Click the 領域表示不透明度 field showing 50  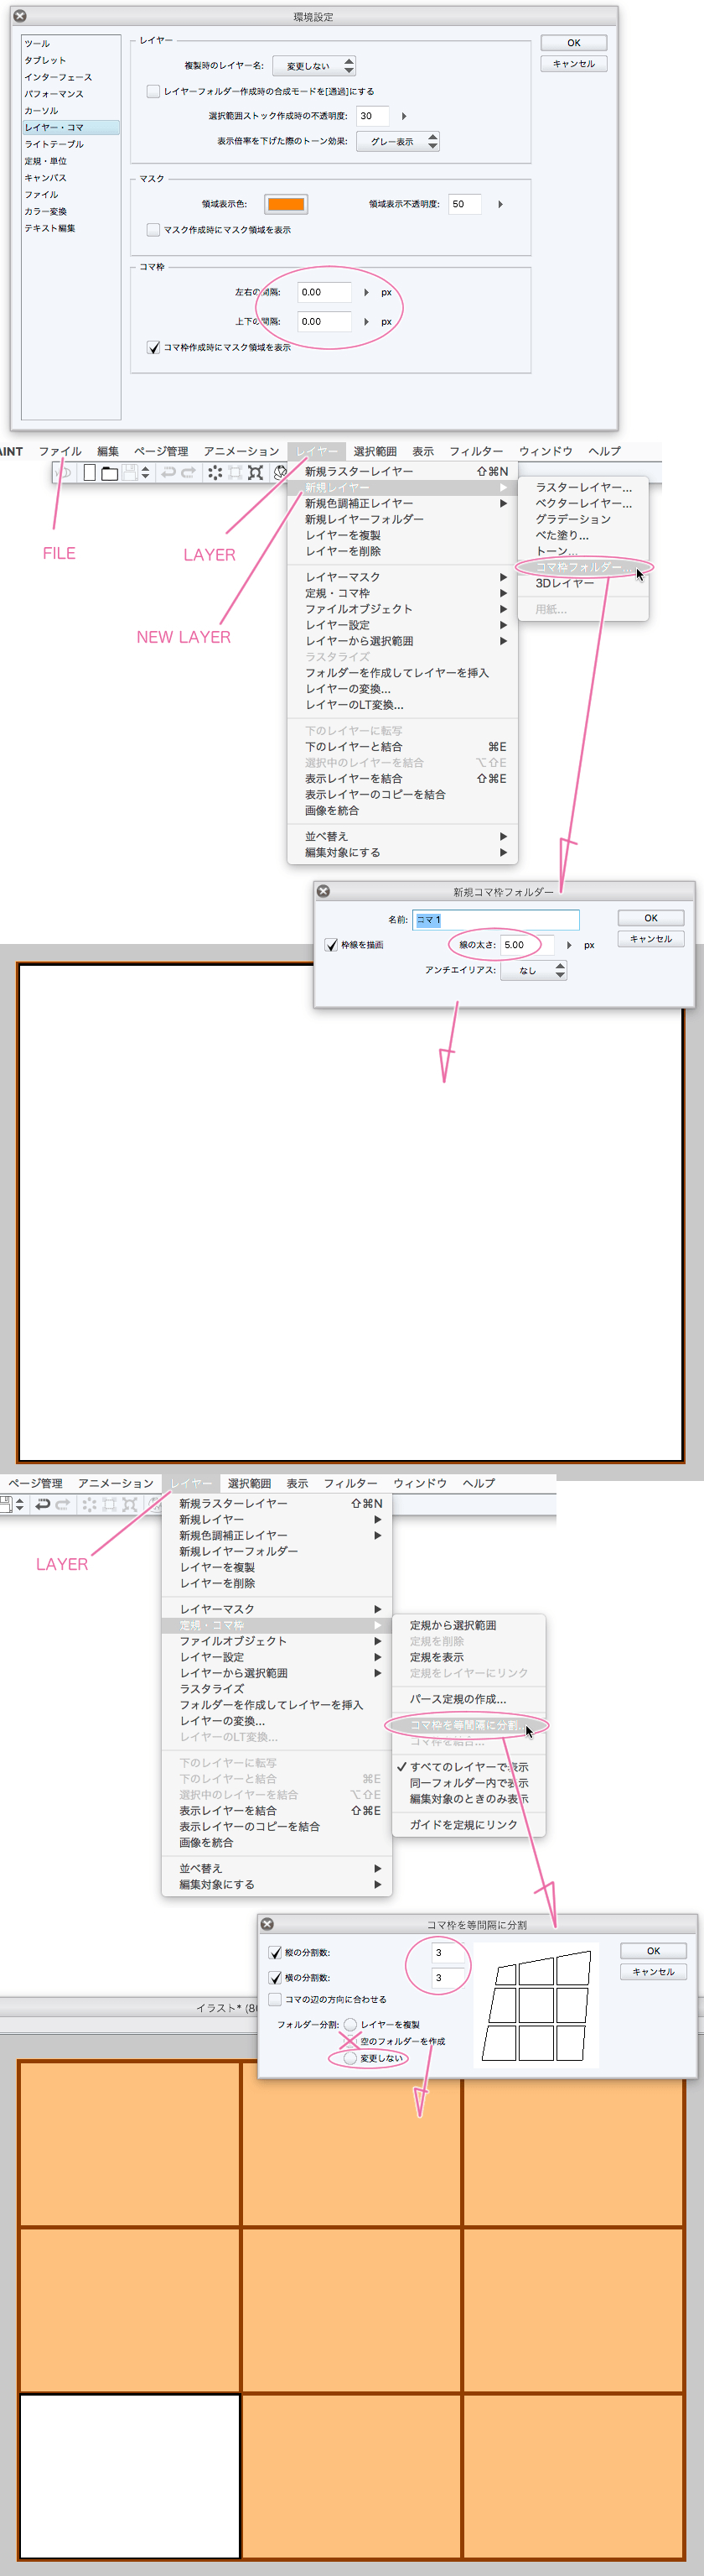point(464,204)
